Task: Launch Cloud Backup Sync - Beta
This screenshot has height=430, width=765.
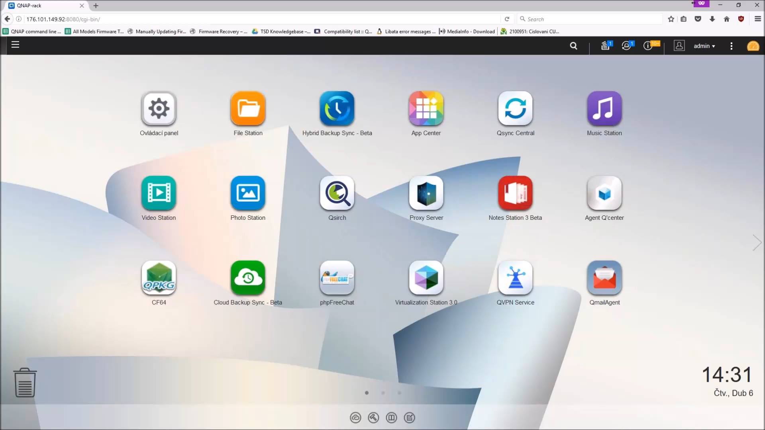Action: tap(248, 278)
